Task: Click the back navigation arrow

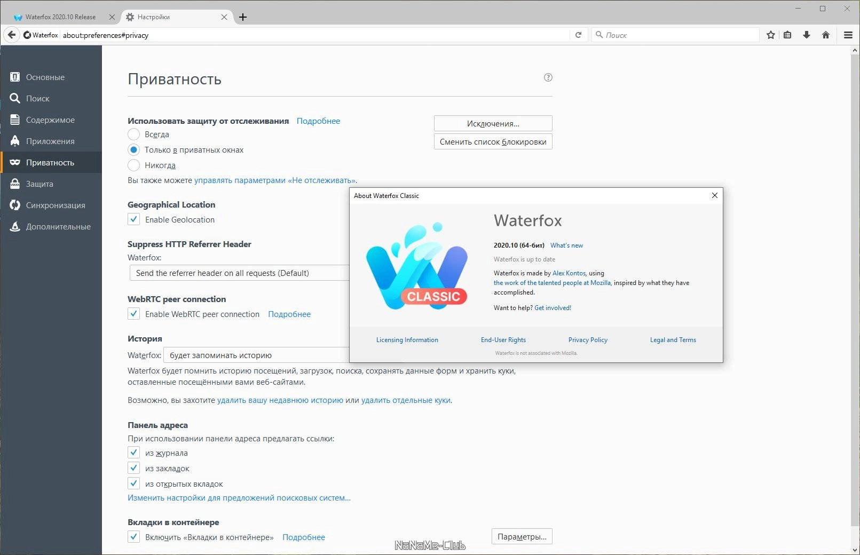Action: (12, 35)
